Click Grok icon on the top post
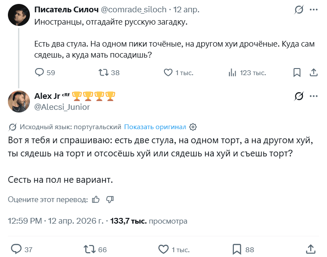The height and width of the screenshot is (257, 327). click(299, 10)
